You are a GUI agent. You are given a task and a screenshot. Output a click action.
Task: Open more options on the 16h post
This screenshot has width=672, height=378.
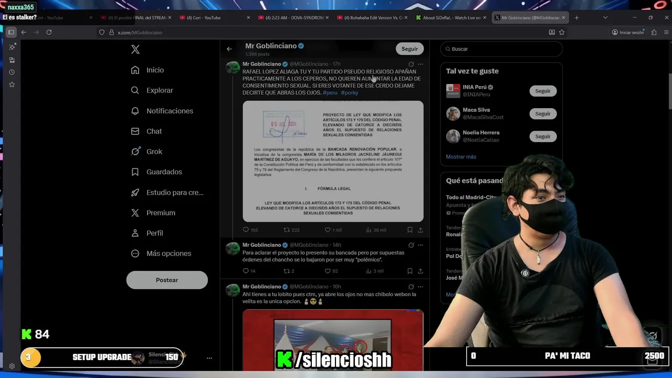pos(421,287)
